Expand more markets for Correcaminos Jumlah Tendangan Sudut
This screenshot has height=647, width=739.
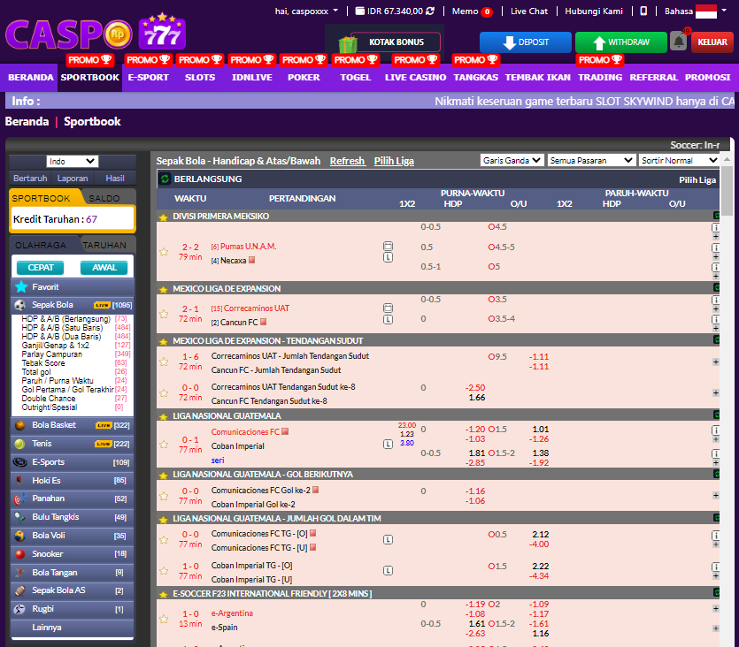pyautogui.click(x=715, y=362)
